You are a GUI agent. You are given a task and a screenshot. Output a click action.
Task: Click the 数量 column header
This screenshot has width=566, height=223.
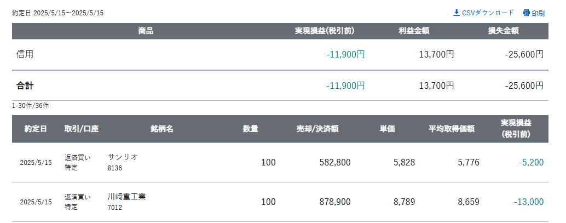[x=251, y=129]
